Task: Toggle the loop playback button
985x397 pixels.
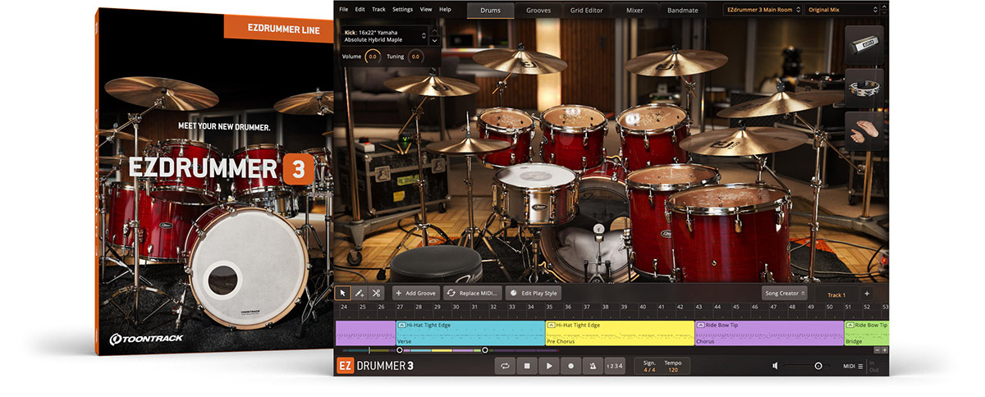Action: [x=505, y=366]
